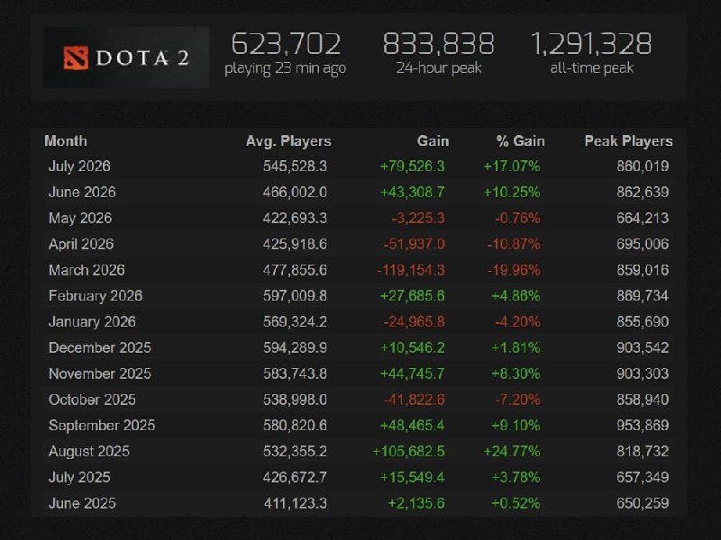Click the 623,702 current players figure
This screenshot has width=721, height=540.
[286, 43]
